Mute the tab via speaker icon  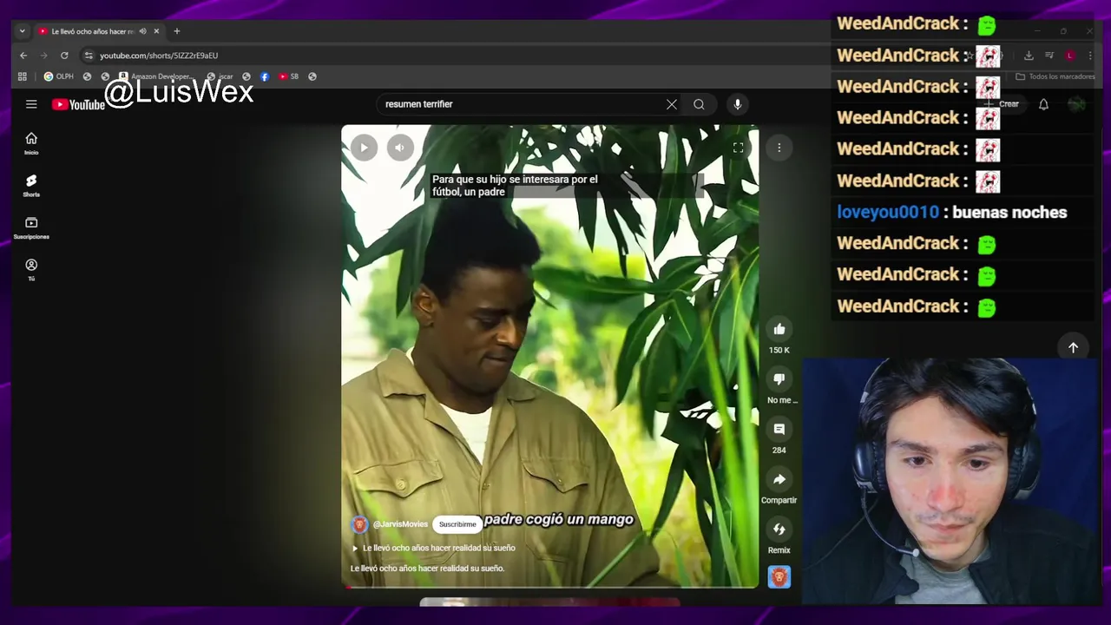pyautogui.click(x=143, y=31)
